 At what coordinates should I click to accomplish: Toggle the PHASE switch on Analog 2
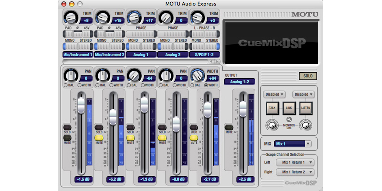tap(173, 34)
